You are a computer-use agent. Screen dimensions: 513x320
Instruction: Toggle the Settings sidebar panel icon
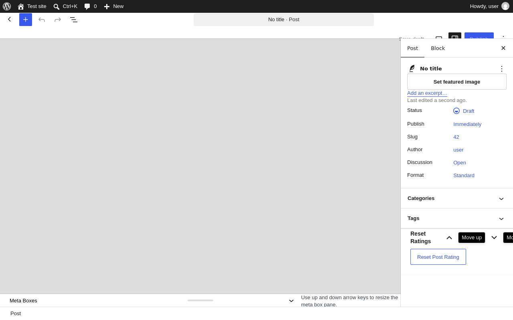tap(455, 36)
